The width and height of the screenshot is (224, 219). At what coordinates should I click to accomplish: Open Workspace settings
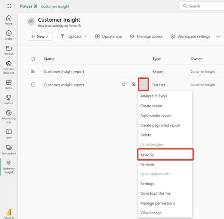190,36
